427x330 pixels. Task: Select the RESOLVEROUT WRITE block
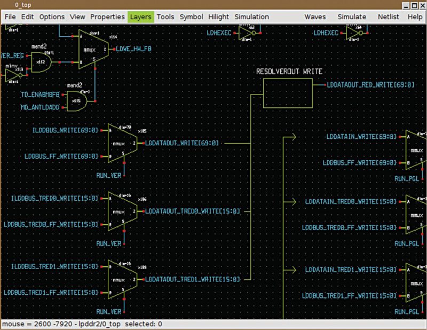pos(288,93)
